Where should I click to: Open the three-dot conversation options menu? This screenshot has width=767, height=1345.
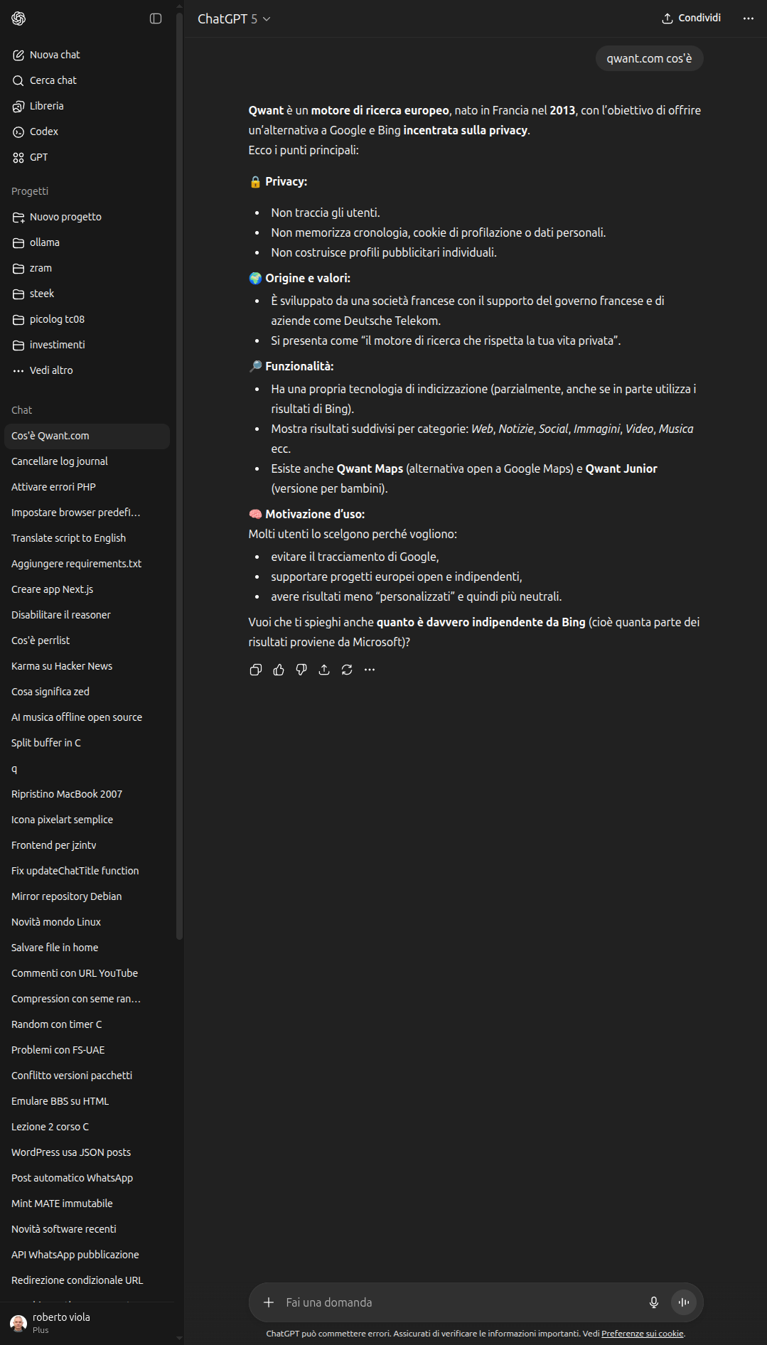coord(748,18)
